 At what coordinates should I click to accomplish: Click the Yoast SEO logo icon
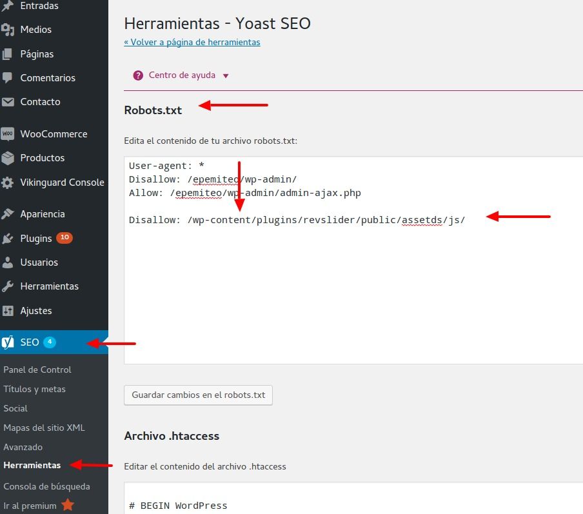(8, 342)
